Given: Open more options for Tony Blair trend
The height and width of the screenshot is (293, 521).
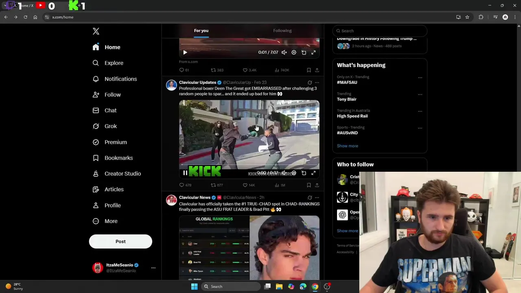Looking at the screenshot, I should coord(420,94).
